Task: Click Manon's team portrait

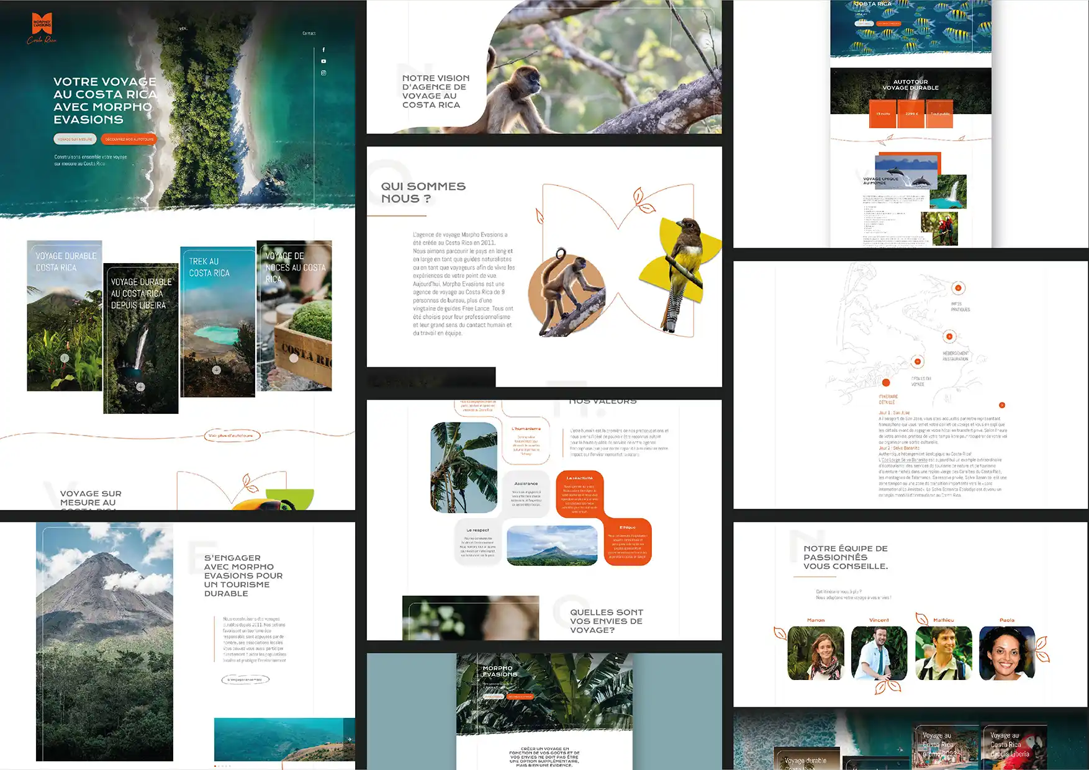Action: 816,653
